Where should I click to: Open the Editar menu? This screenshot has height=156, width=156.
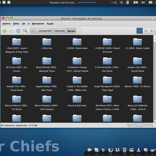click(x=16, y=24)
